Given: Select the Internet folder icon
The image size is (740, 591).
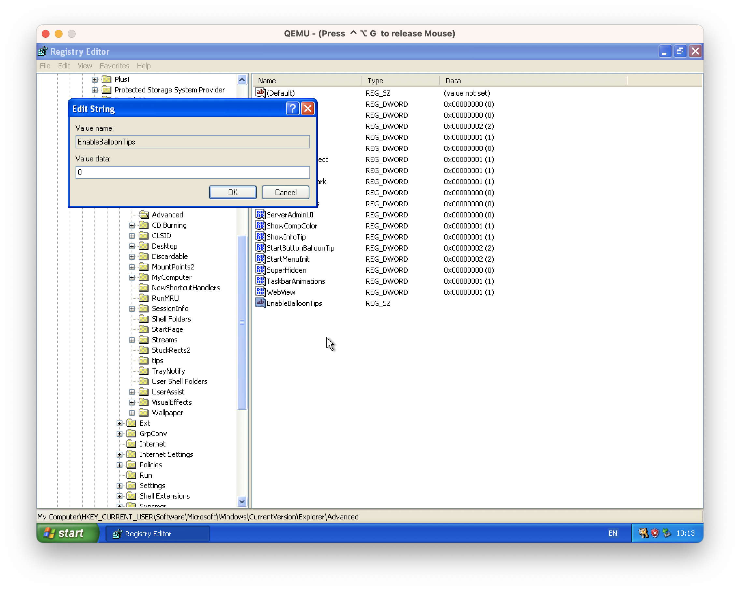Looking at the screenshot, I should click(132, 444).
